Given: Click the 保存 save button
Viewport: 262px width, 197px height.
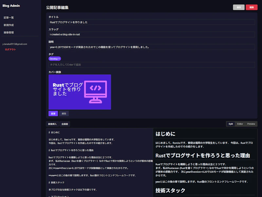Looking at the screenshot, I should (239, 7).
